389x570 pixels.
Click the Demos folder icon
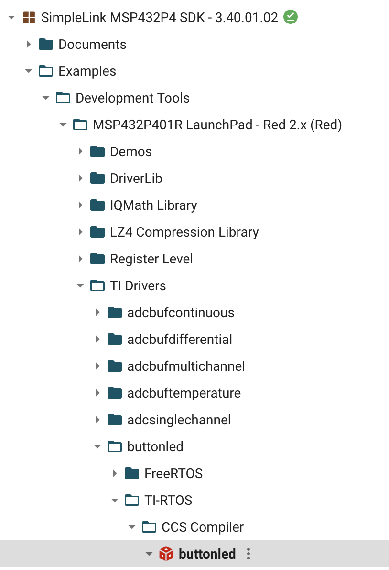click(97, 151)
